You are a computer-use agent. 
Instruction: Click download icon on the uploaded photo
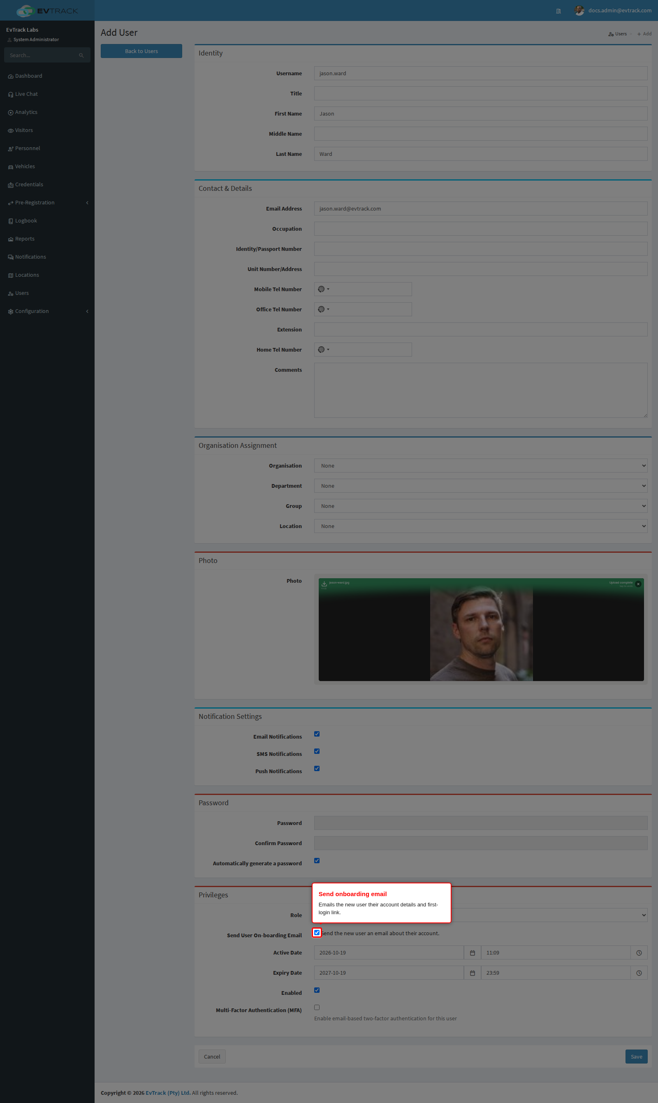324,584
